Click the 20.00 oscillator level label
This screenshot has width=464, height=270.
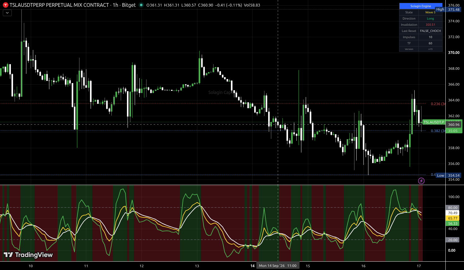[x=453, y=240]
